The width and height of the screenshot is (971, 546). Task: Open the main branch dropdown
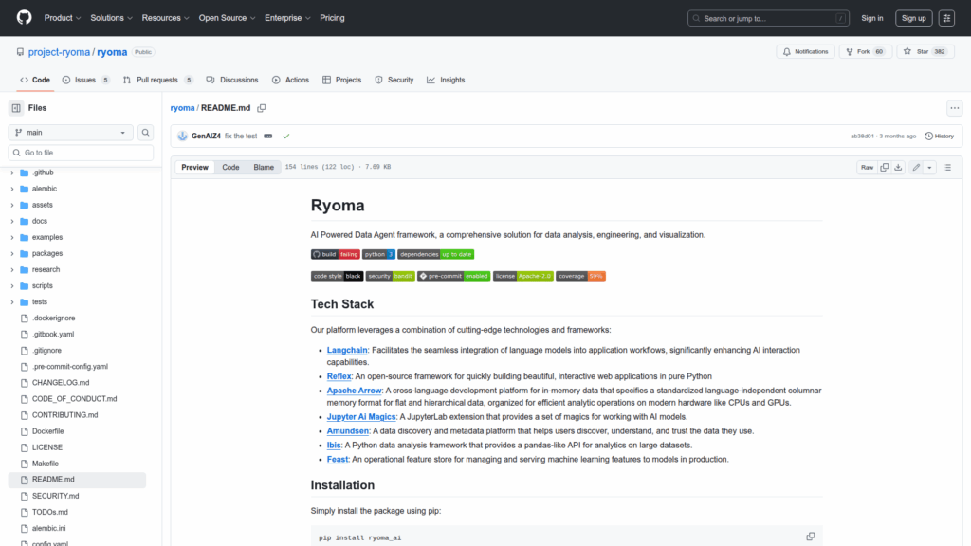pos(71,133)
